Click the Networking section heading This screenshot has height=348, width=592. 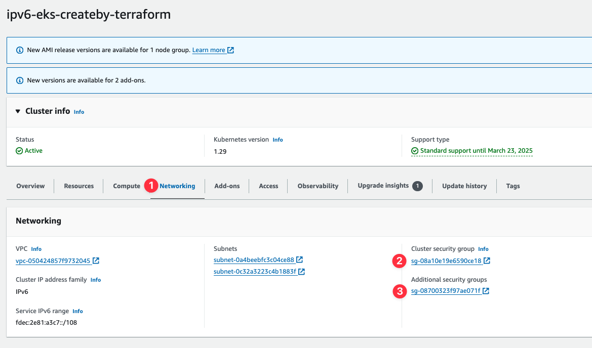tap(38, 221)
